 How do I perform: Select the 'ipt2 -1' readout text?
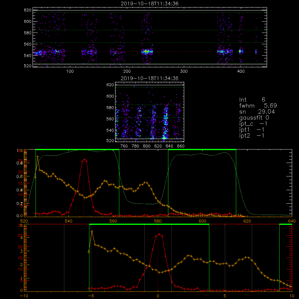(252, 135)
